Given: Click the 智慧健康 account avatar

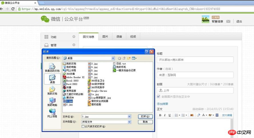Looking at the screenshot, I should [x=205, y=19].
